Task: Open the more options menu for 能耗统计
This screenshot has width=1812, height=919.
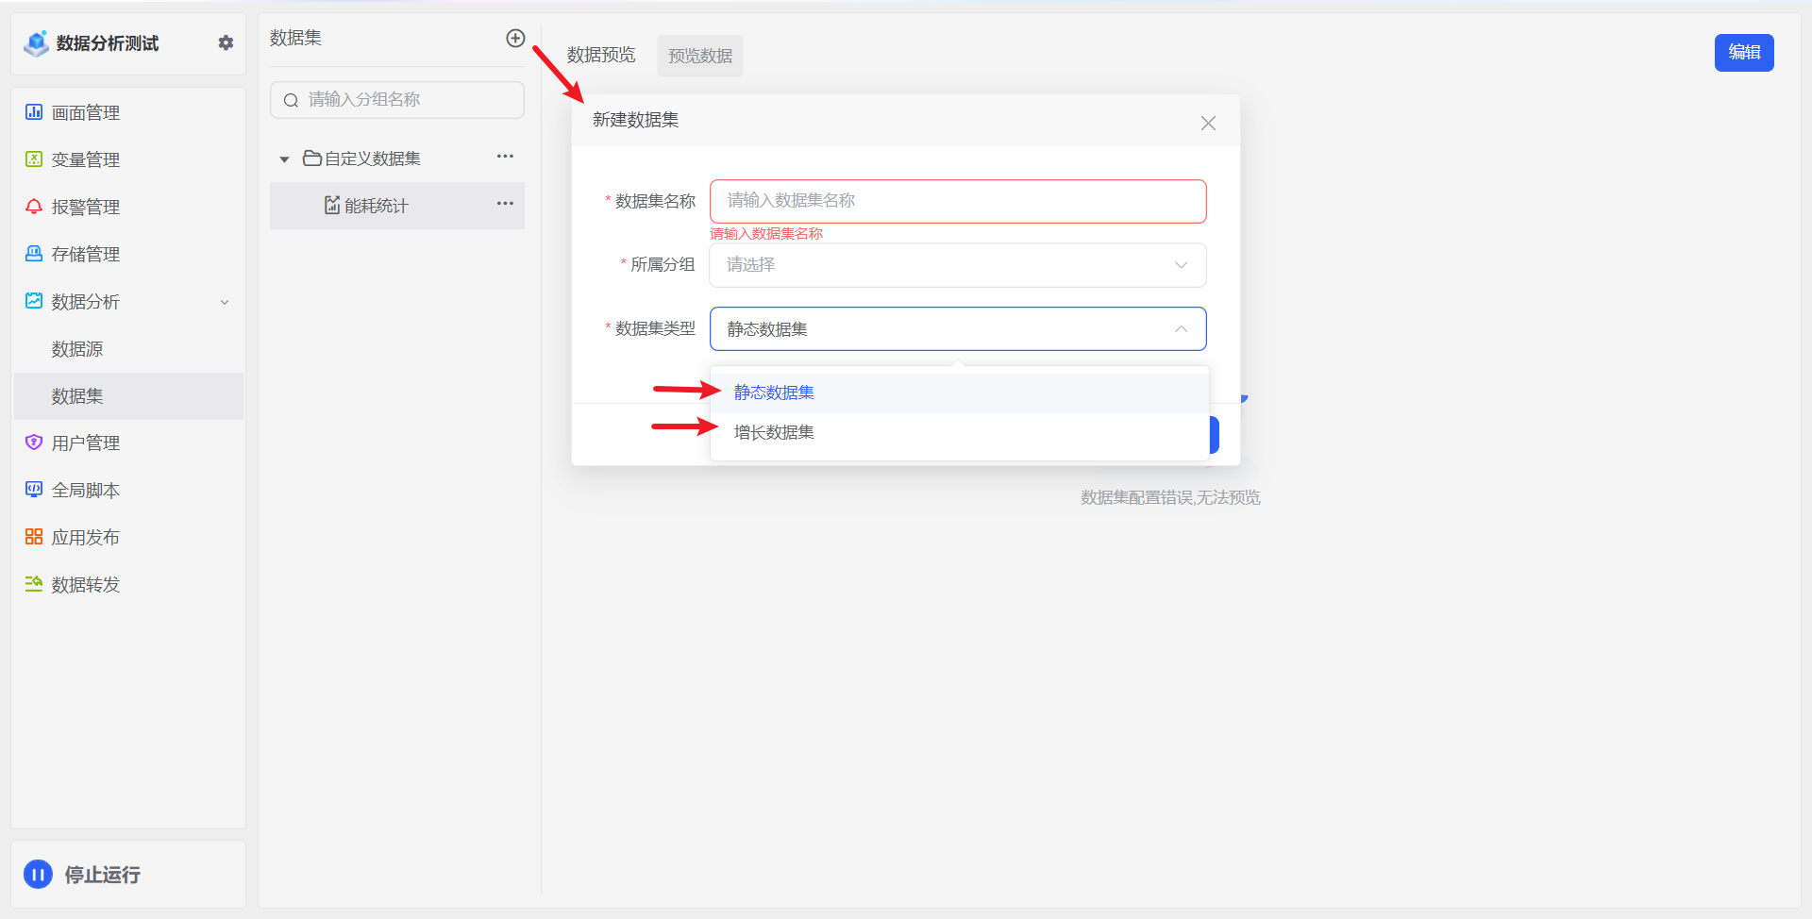Action: click(505, 204)
